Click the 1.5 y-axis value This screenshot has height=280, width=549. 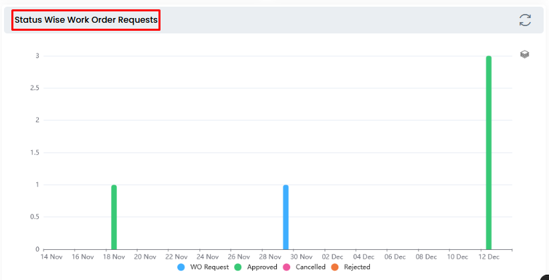(x=34, y=152)
